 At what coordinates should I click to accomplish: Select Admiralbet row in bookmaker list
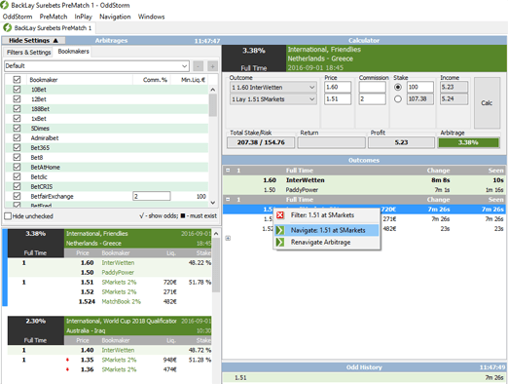(x=107, y=137)
